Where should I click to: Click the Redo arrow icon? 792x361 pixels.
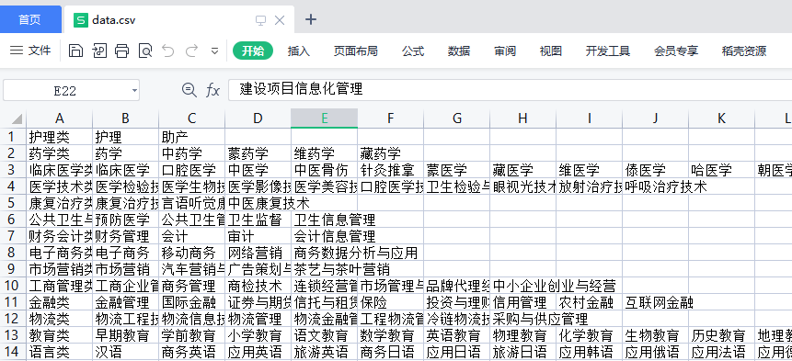[x=191, y=51]
